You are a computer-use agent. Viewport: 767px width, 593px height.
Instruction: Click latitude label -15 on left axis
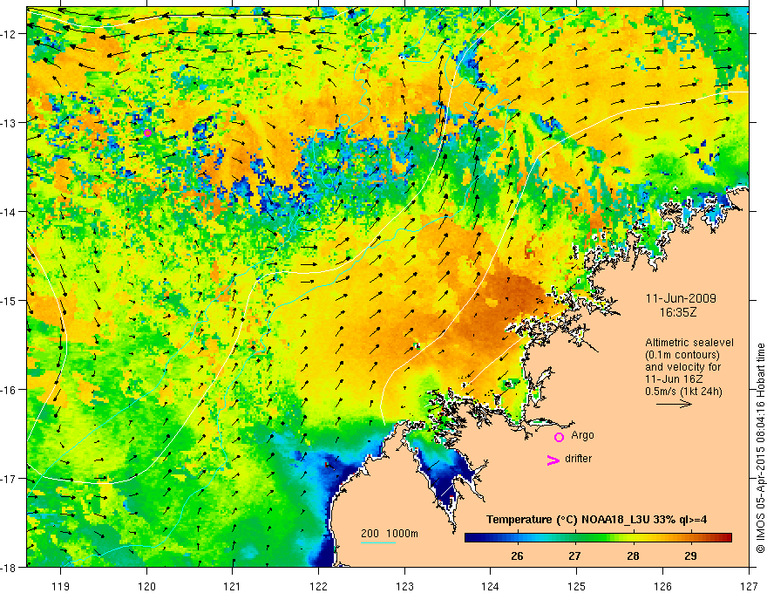pos(8,300)
